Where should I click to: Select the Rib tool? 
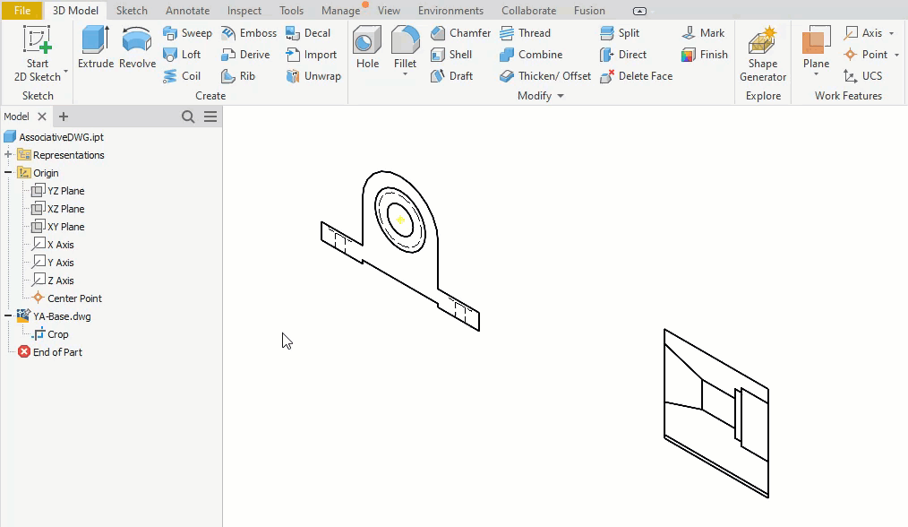pyautogui.click(x=238, y=76)
